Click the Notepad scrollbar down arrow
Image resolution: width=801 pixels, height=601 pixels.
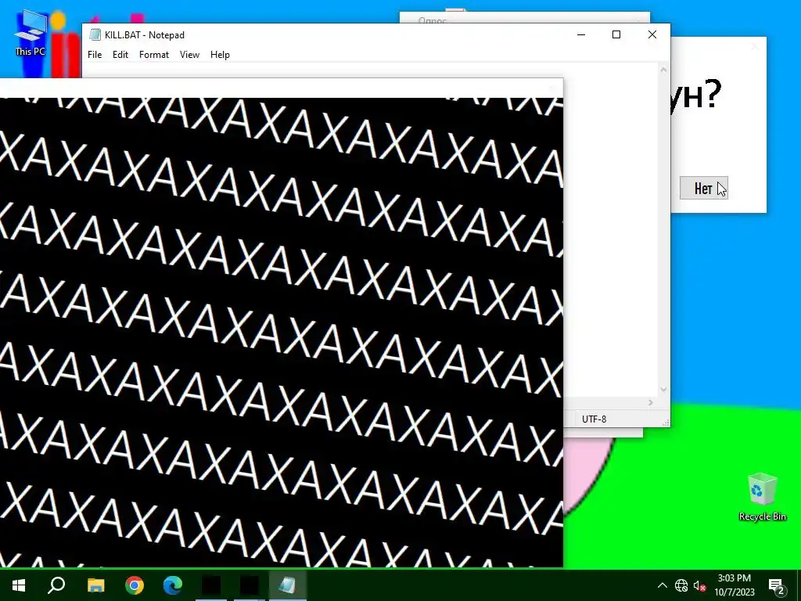(x=663, y=390)
